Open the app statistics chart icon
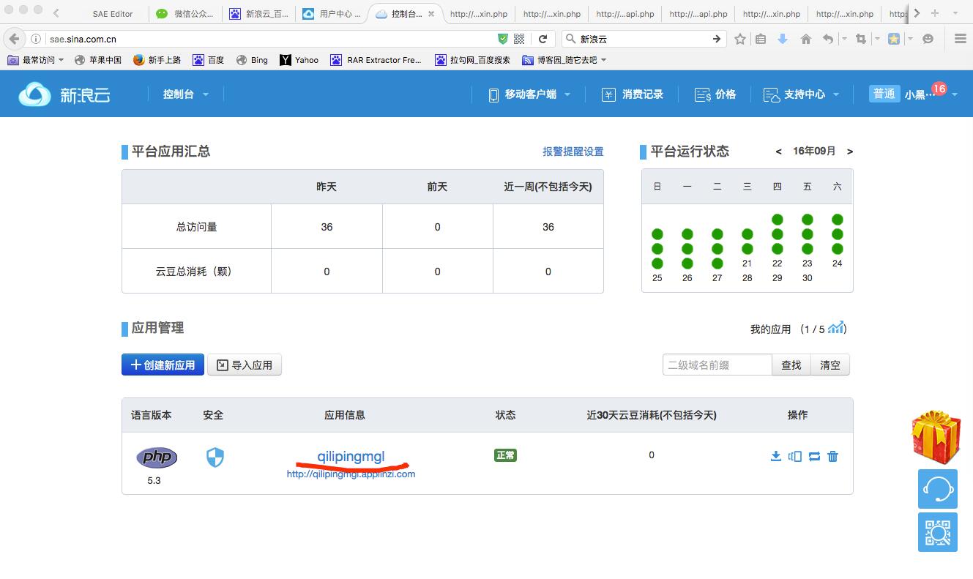The width and height of the screenshot is (973, 579). (x=836, y=327)
